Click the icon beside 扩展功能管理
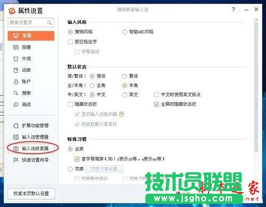 coord(16,126)
